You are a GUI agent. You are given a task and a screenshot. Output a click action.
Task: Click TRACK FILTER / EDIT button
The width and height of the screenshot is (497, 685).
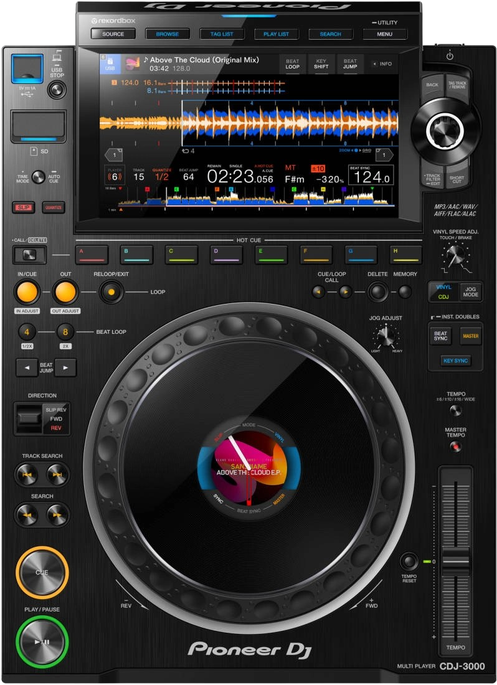point(432,178)
